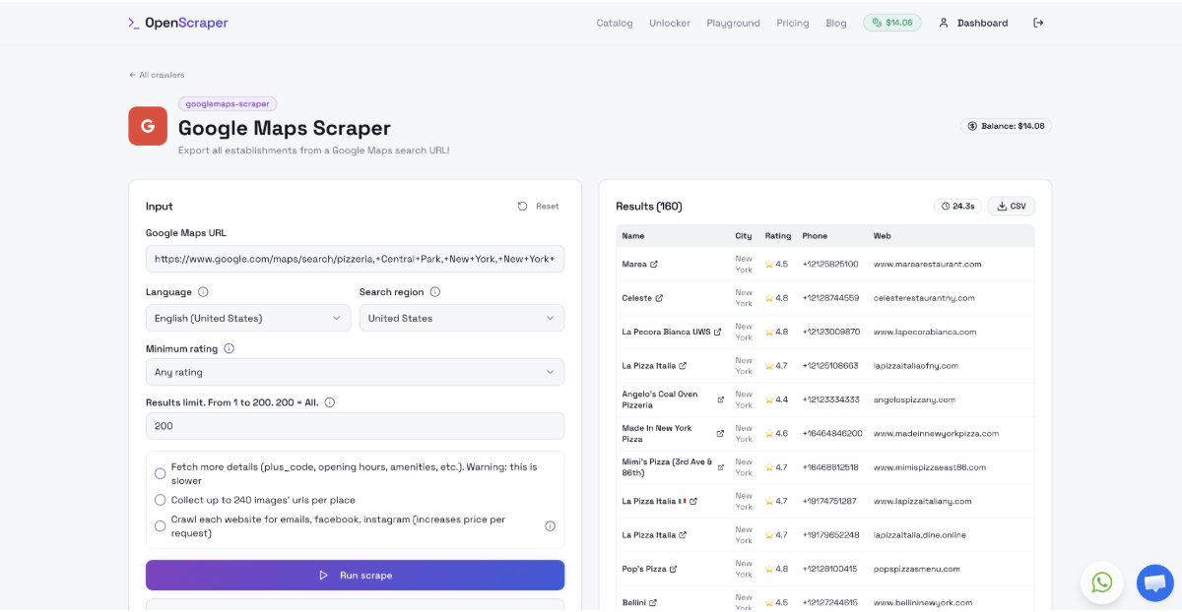Open Blog in top navigation

click(836, 23)
